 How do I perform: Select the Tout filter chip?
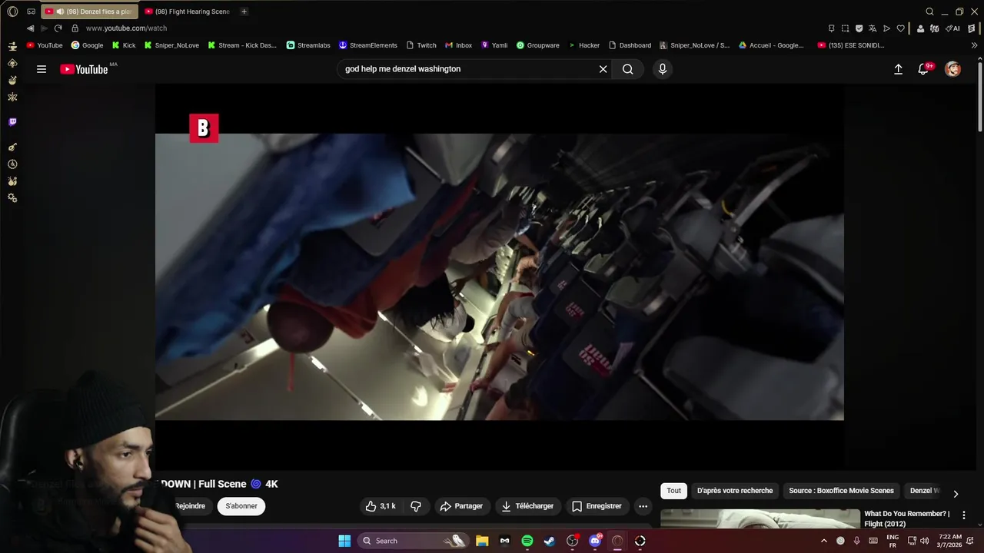(674, 491)
